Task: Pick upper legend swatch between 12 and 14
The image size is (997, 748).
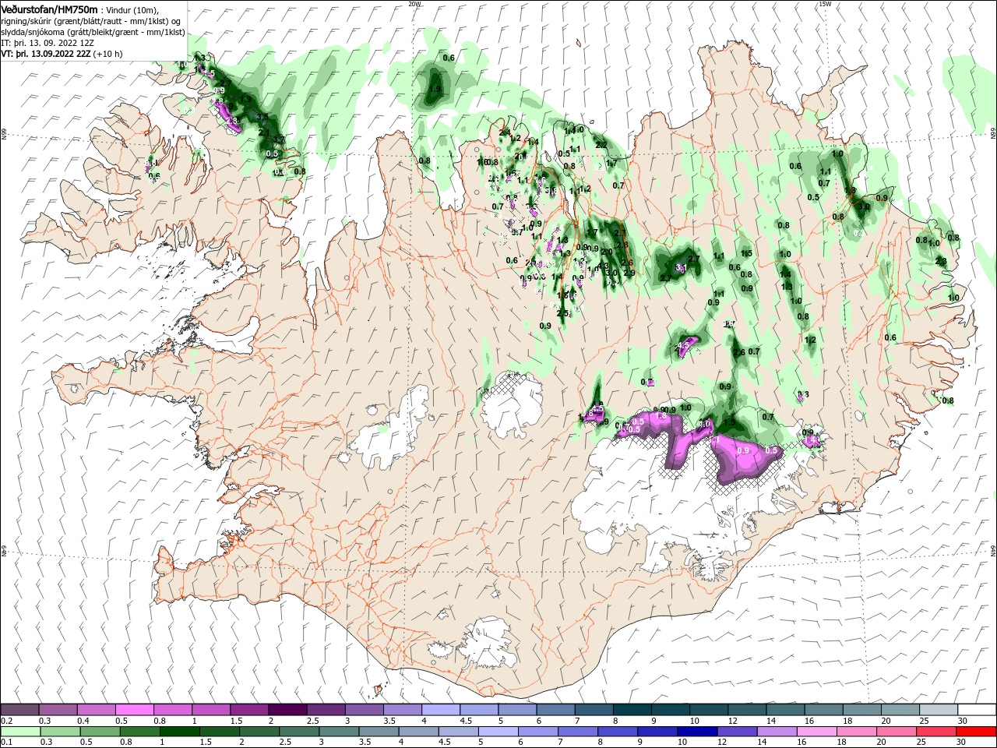Action: [747, 710]
